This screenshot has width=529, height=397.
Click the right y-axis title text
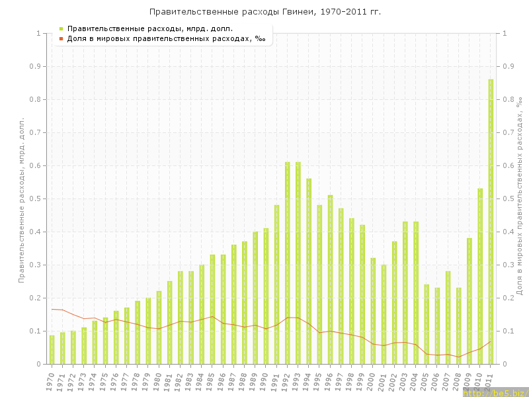pyautogui.click(x=520, y=195)
